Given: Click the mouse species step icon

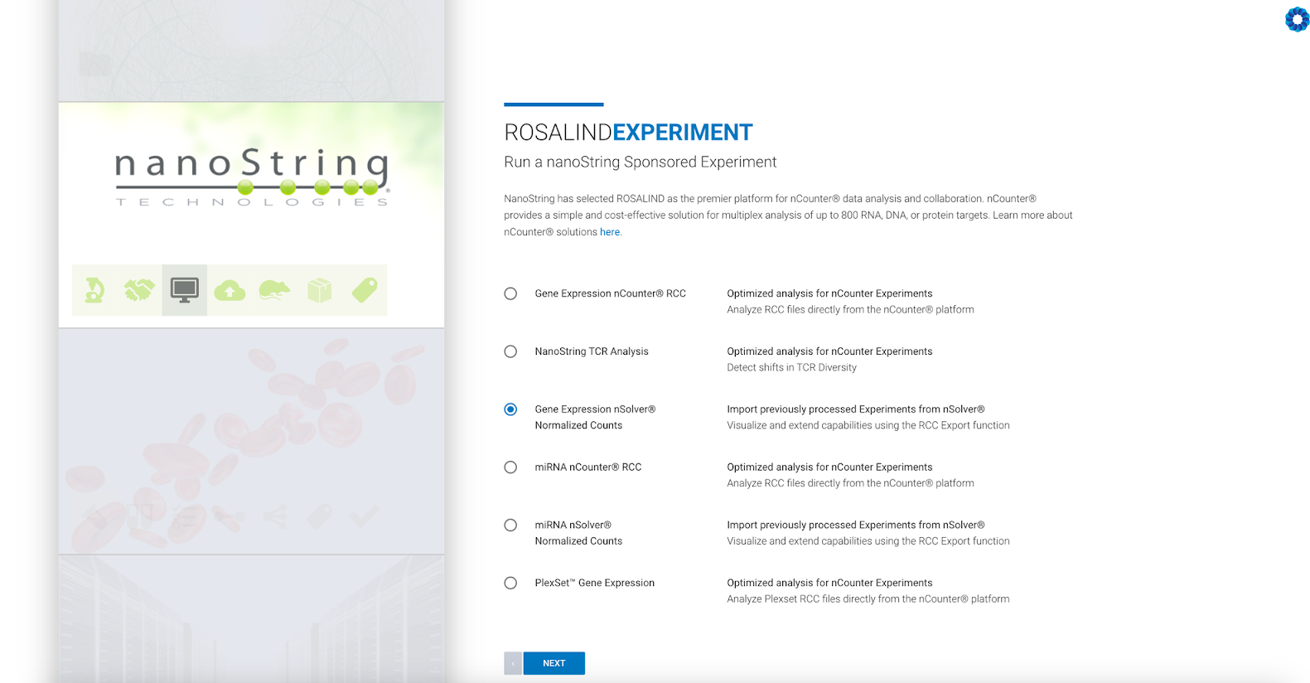Looking at the screenshot, I should pyautogui.click(x=274, y=290).
